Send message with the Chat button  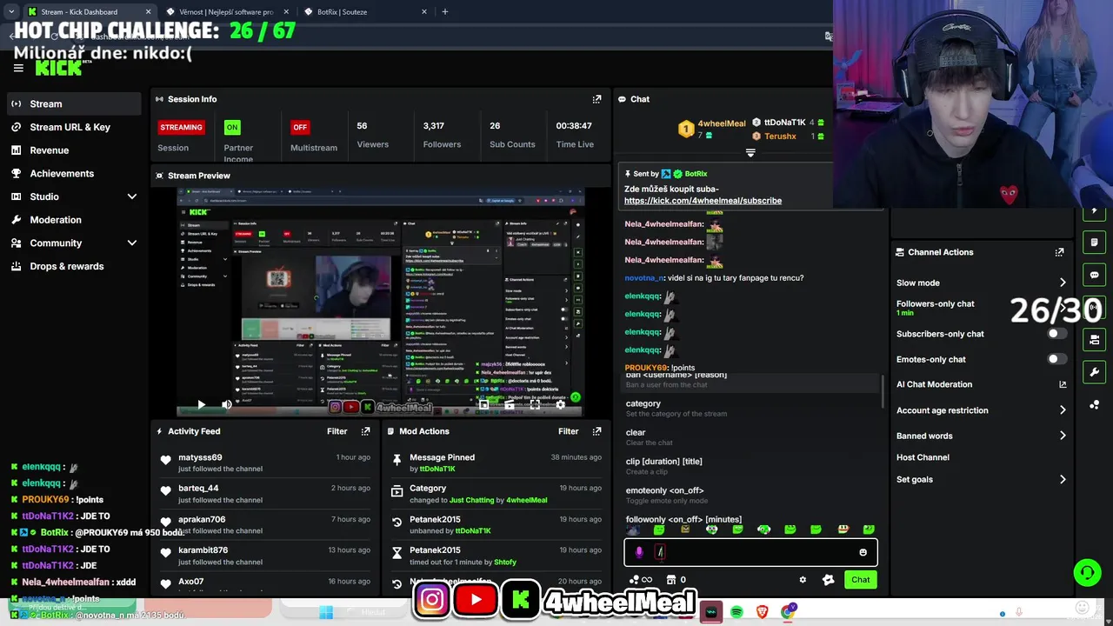pos(860,580)
